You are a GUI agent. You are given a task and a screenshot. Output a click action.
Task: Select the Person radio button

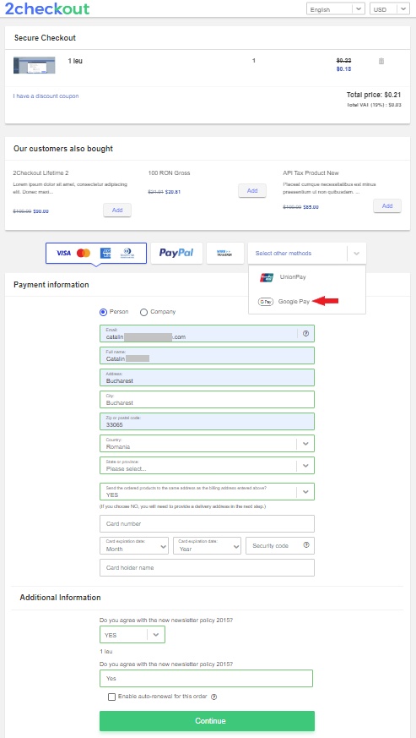[x=104, y=312]
